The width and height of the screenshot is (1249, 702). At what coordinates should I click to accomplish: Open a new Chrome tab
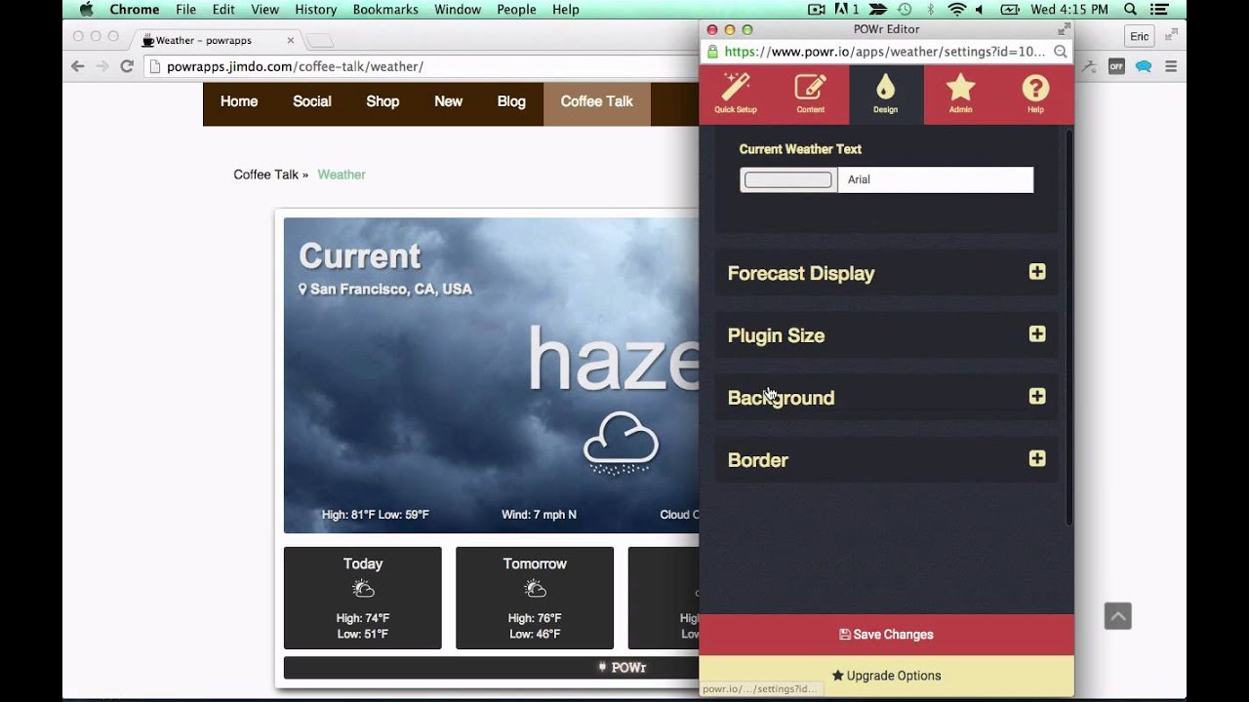320,41
